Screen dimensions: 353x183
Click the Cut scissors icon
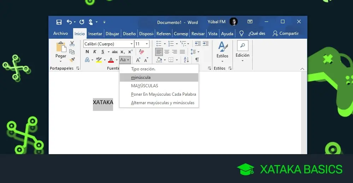coord(72,44)
